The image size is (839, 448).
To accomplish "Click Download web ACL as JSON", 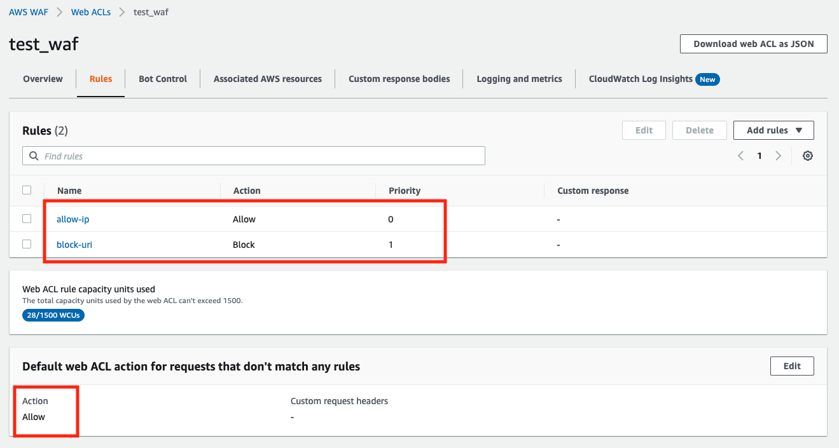I will pyautogui.click(x=753, y=44).
